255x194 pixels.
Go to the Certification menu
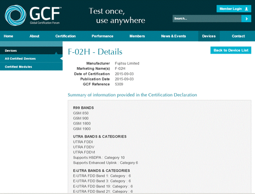click(x=65, y=36)
